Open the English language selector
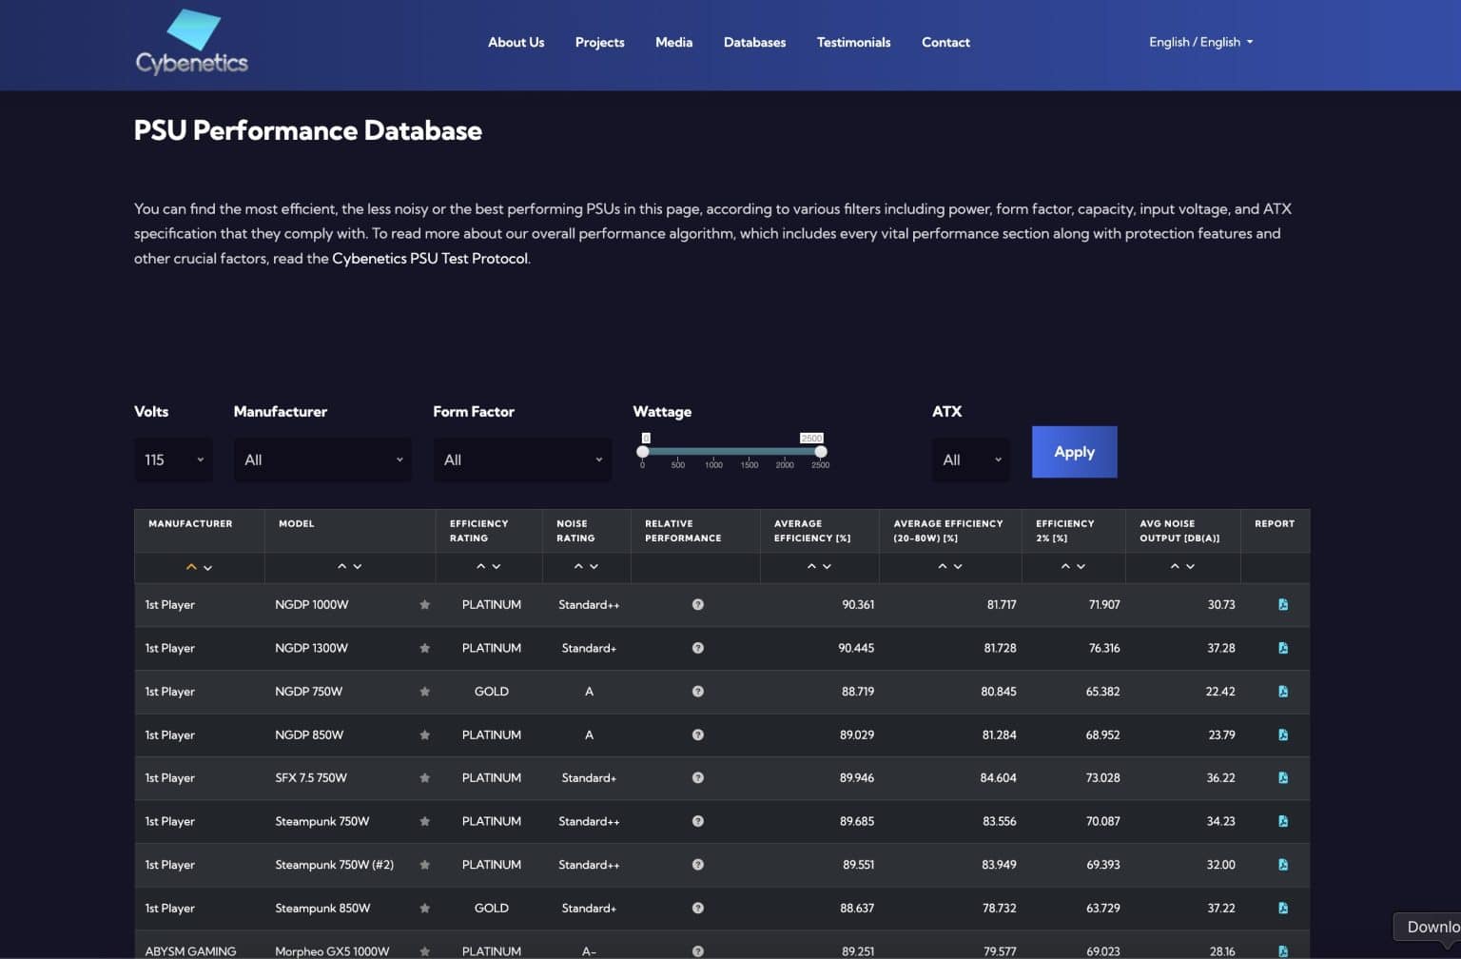 [x=1200, y=42]
